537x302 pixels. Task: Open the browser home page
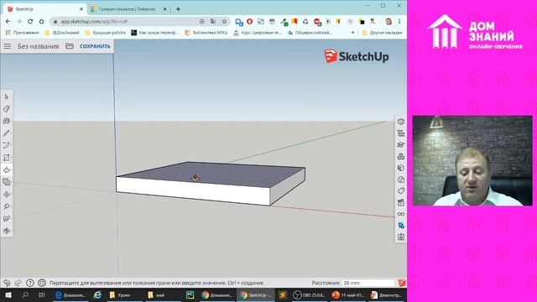click(x=41, y=21)
